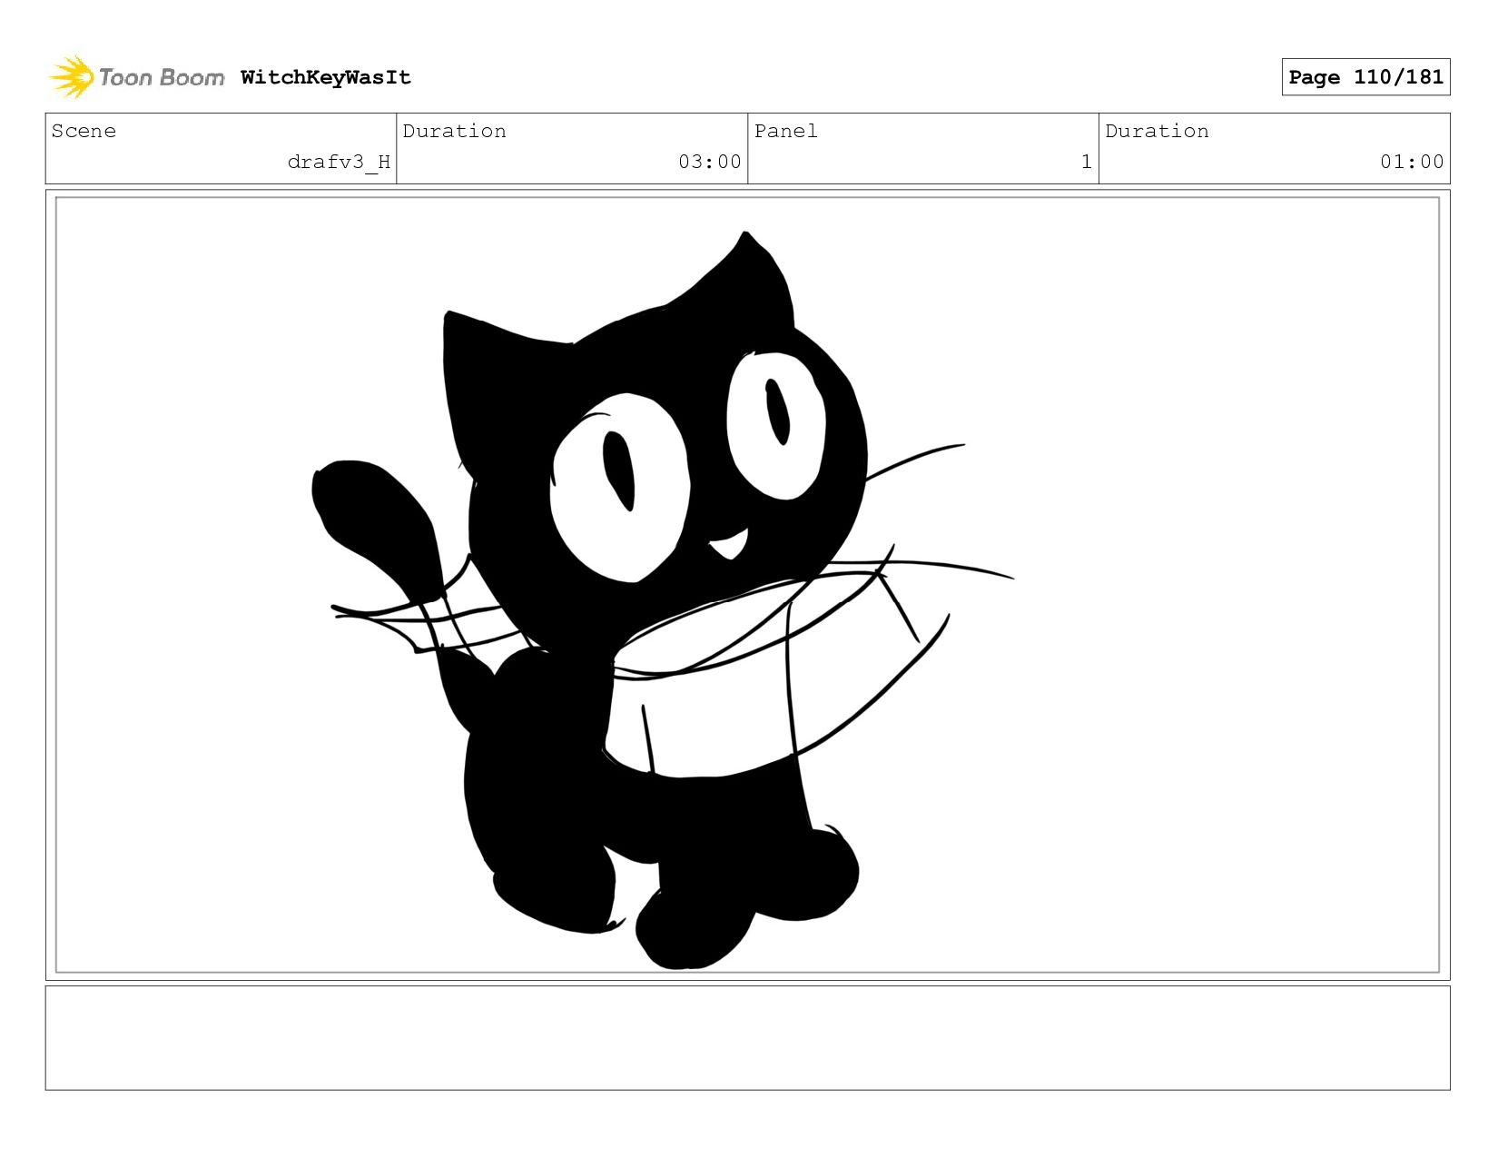This screenshot has width=1498, height=1158.
Task: Click the black cat storyboard drawing
Action: [663, 599]
